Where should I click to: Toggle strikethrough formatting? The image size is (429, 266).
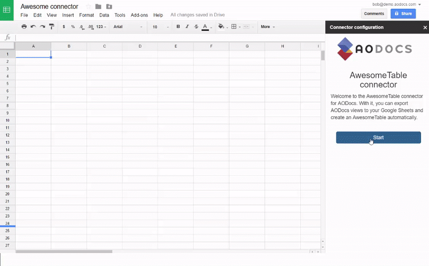(196, 26)
